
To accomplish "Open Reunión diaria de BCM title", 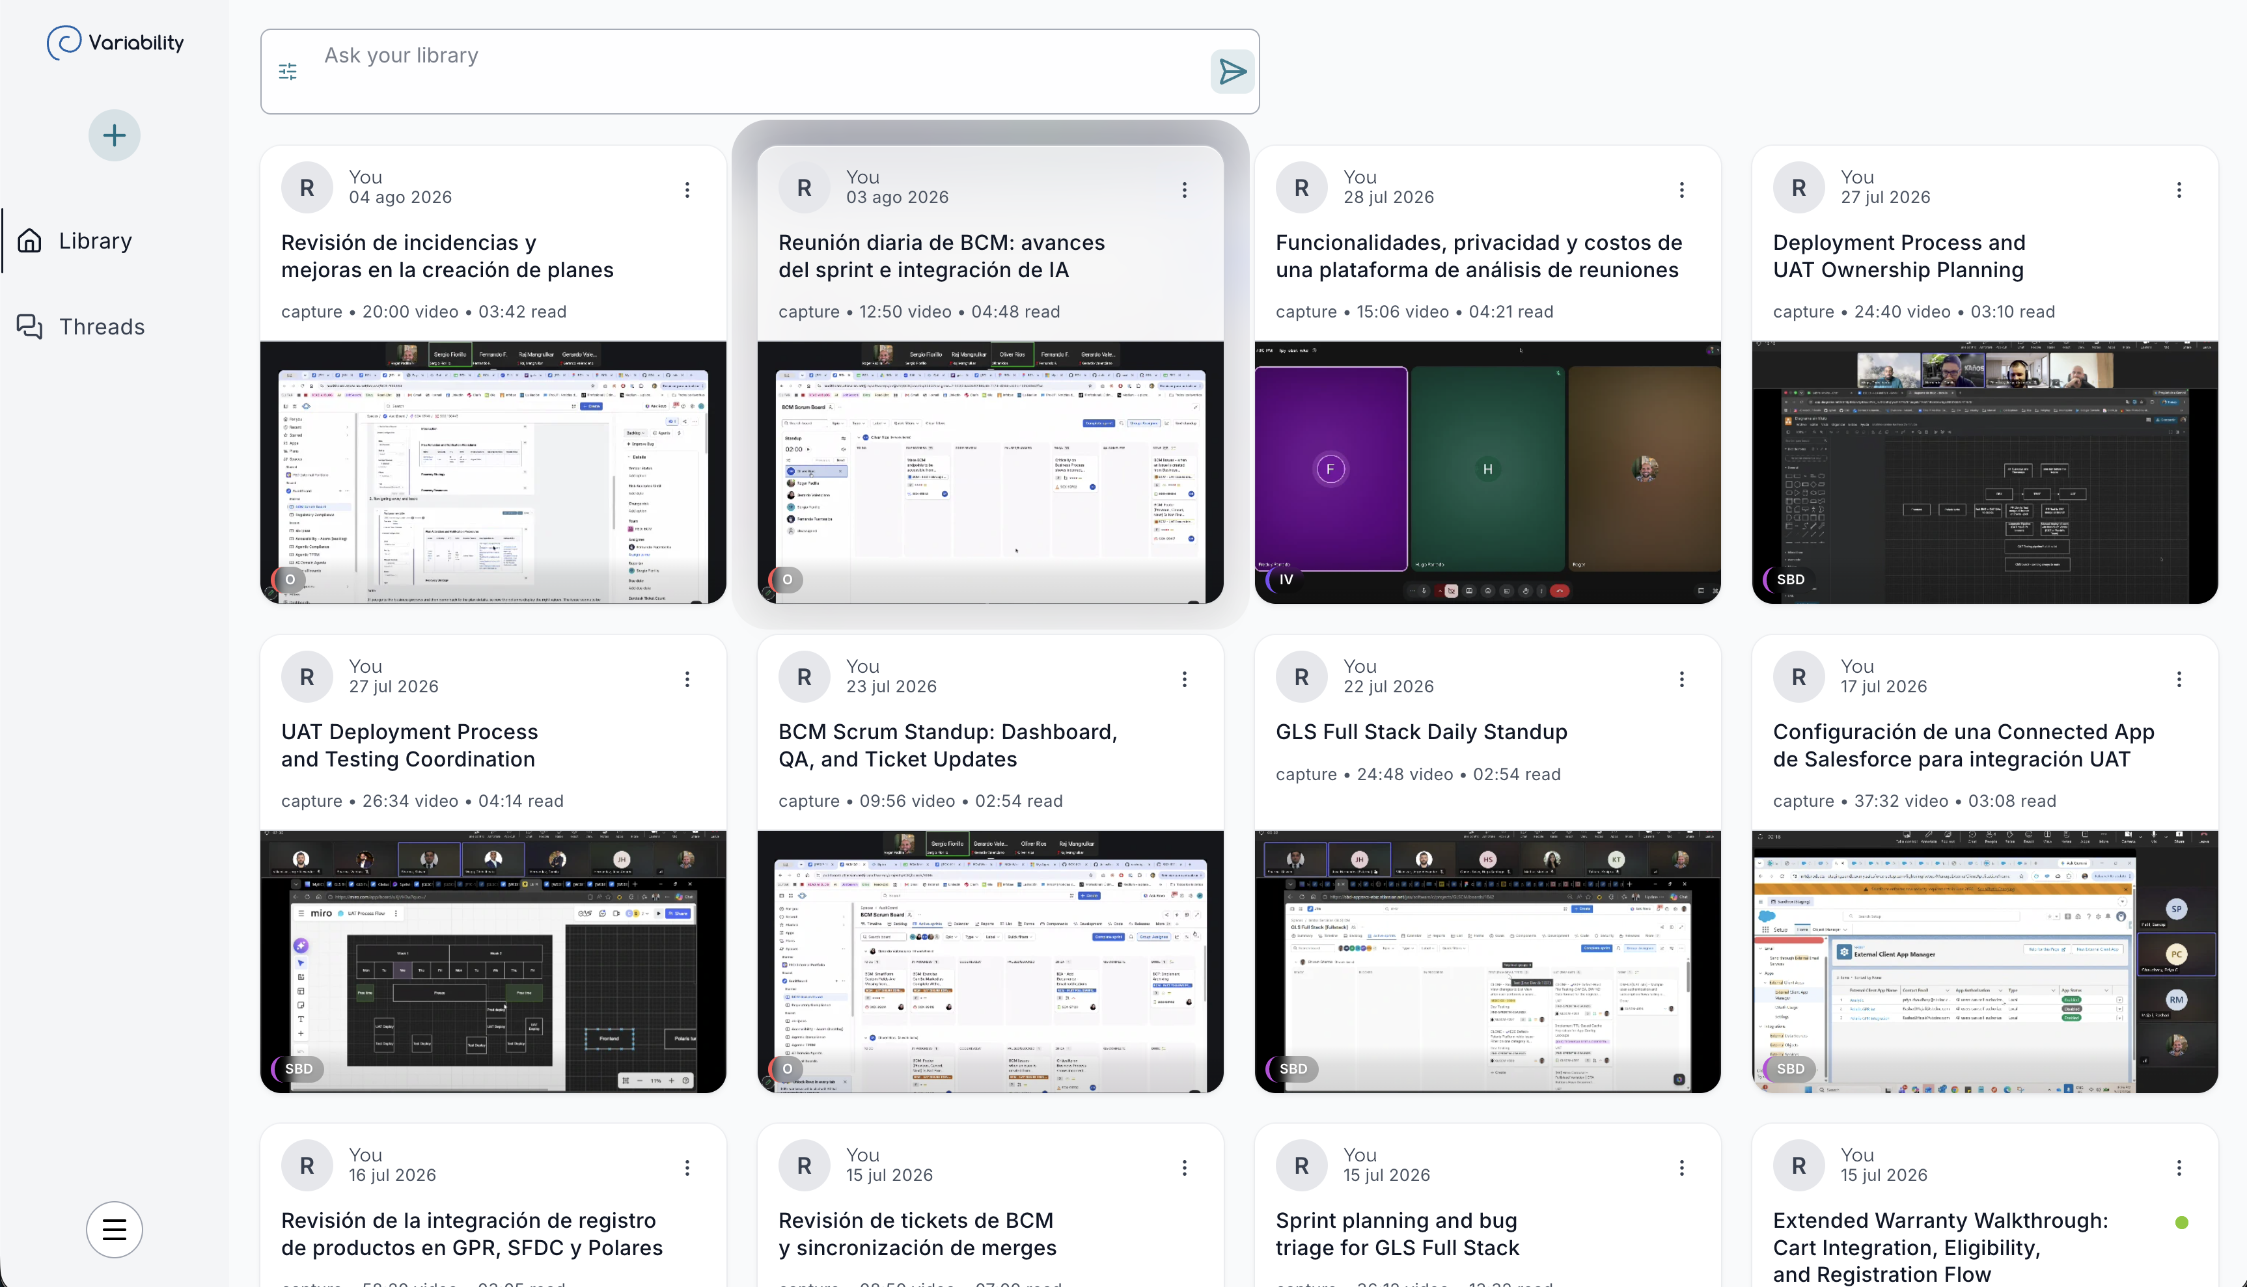I will click(942, 256).
